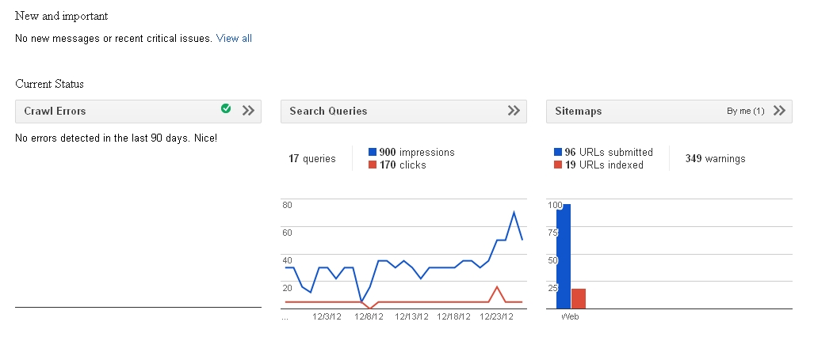Click the 17 queries count
The height and width of the screenshot is (352, 814).
pos(311,158)
